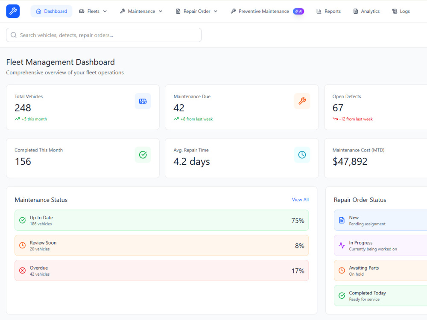
Task: Click the bar chart icon beside Reports
Action: pos(319,11)
